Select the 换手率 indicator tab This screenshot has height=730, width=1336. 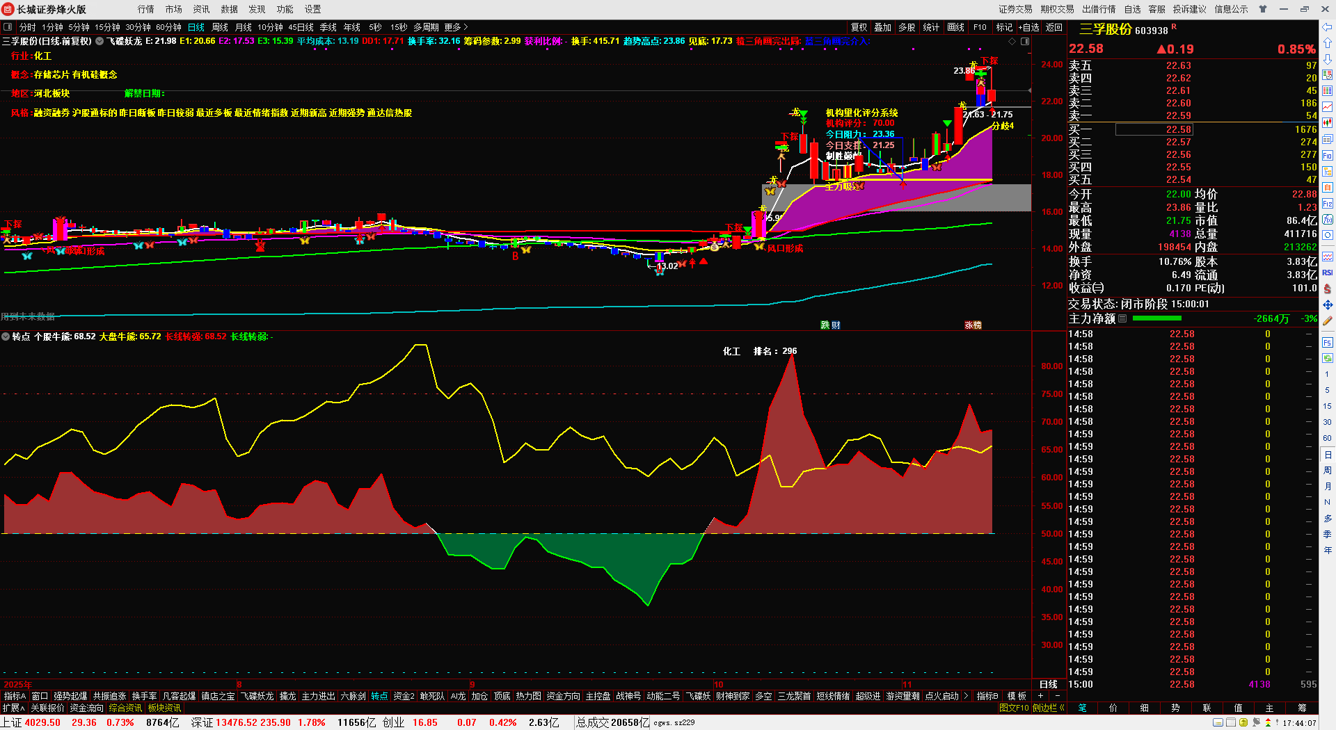coord(144,696)
